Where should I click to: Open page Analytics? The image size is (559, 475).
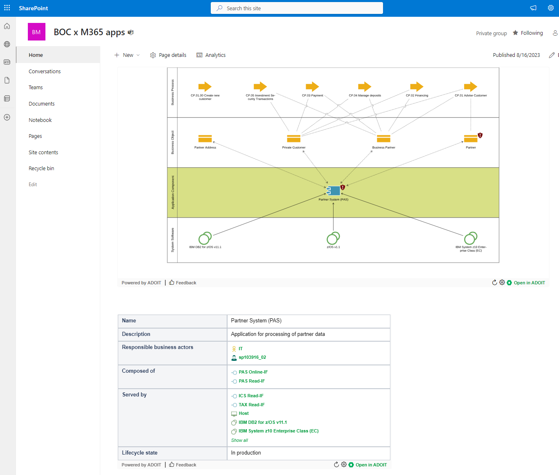[x=211, y=55]
